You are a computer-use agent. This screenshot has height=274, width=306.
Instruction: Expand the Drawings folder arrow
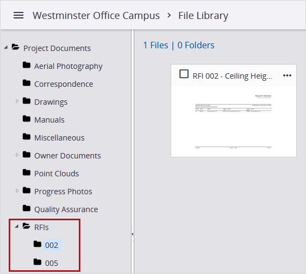click(x=17, y=101)
